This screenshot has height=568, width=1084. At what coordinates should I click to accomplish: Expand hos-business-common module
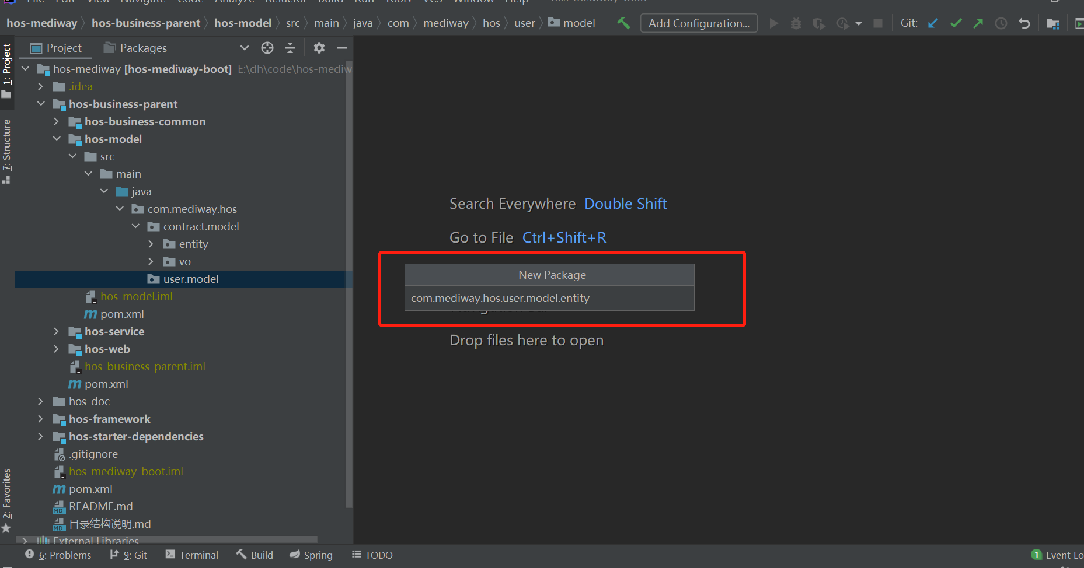pos(56,121)
